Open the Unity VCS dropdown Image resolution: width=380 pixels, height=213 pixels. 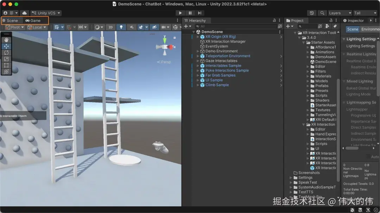pyautogui.click(x=46, y=13)
